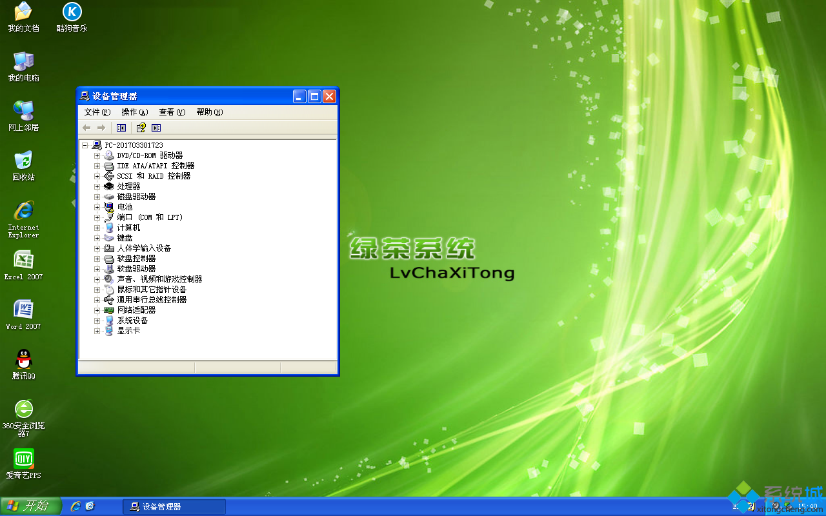Expand the 键盘 node

click(97, 238)
